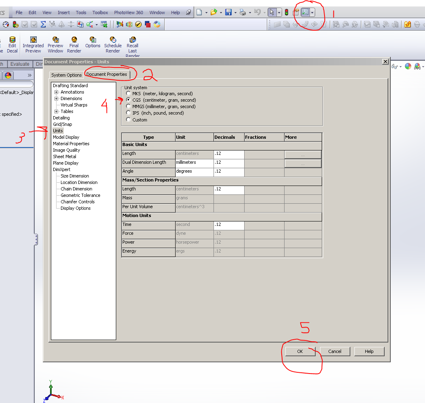Click the Length decimals .12 field in Basic Units

pos(229,155)
